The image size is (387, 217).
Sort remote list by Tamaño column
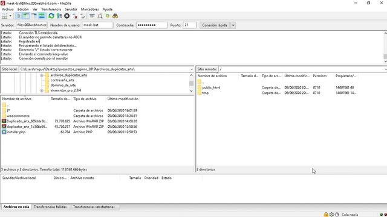[249, 76]
